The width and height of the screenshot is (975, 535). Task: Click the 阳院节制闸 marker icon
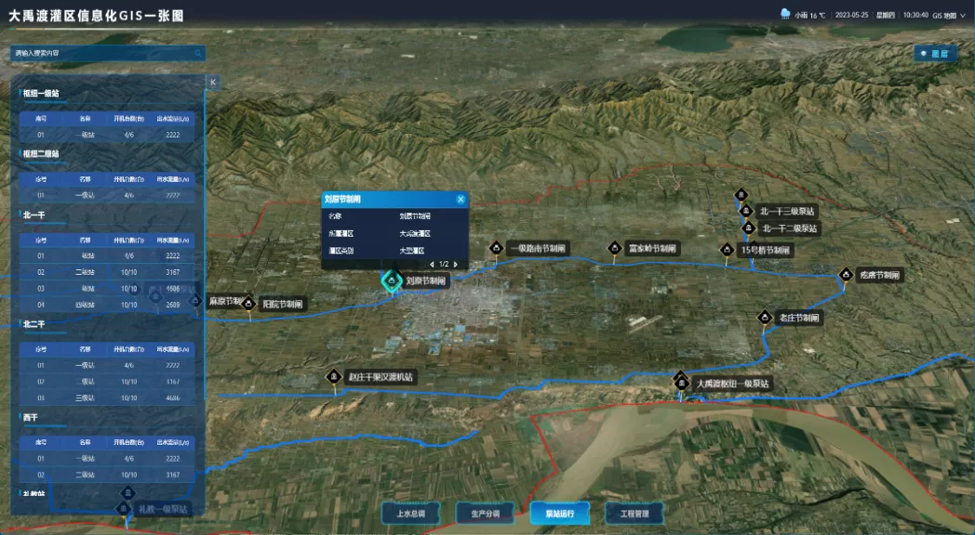pyautogui.click(x=248, y=304)
